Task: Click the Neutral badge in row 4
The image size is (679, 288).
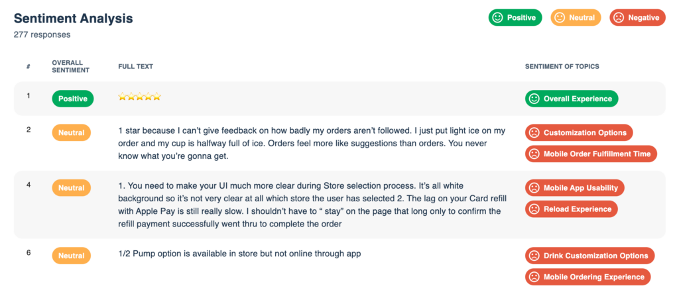Action: coord(72,188)
